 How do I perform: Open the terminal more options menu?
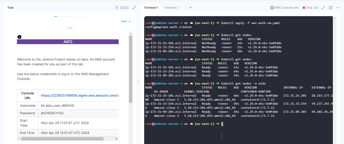click(338, 8)
